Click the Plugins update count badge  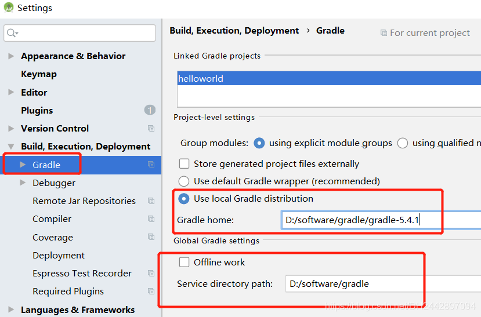(150, 110)
